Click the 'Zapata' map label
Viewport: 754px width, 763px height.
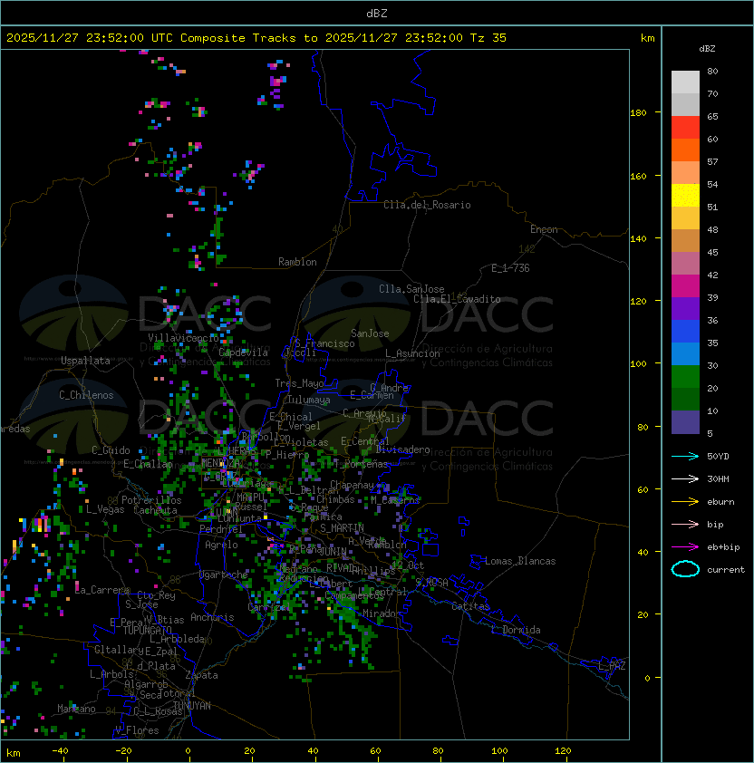pyautogui.click(x=201, y=675)
